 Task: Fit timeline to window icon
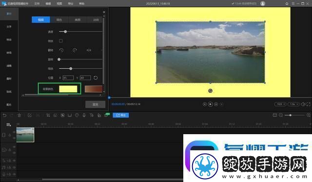pos(275,115)
